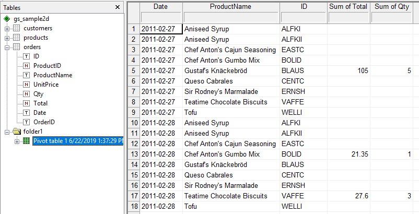Click the numeric-type icon beside UnitPrice field
419x214 pixels.
pos(26,85)
